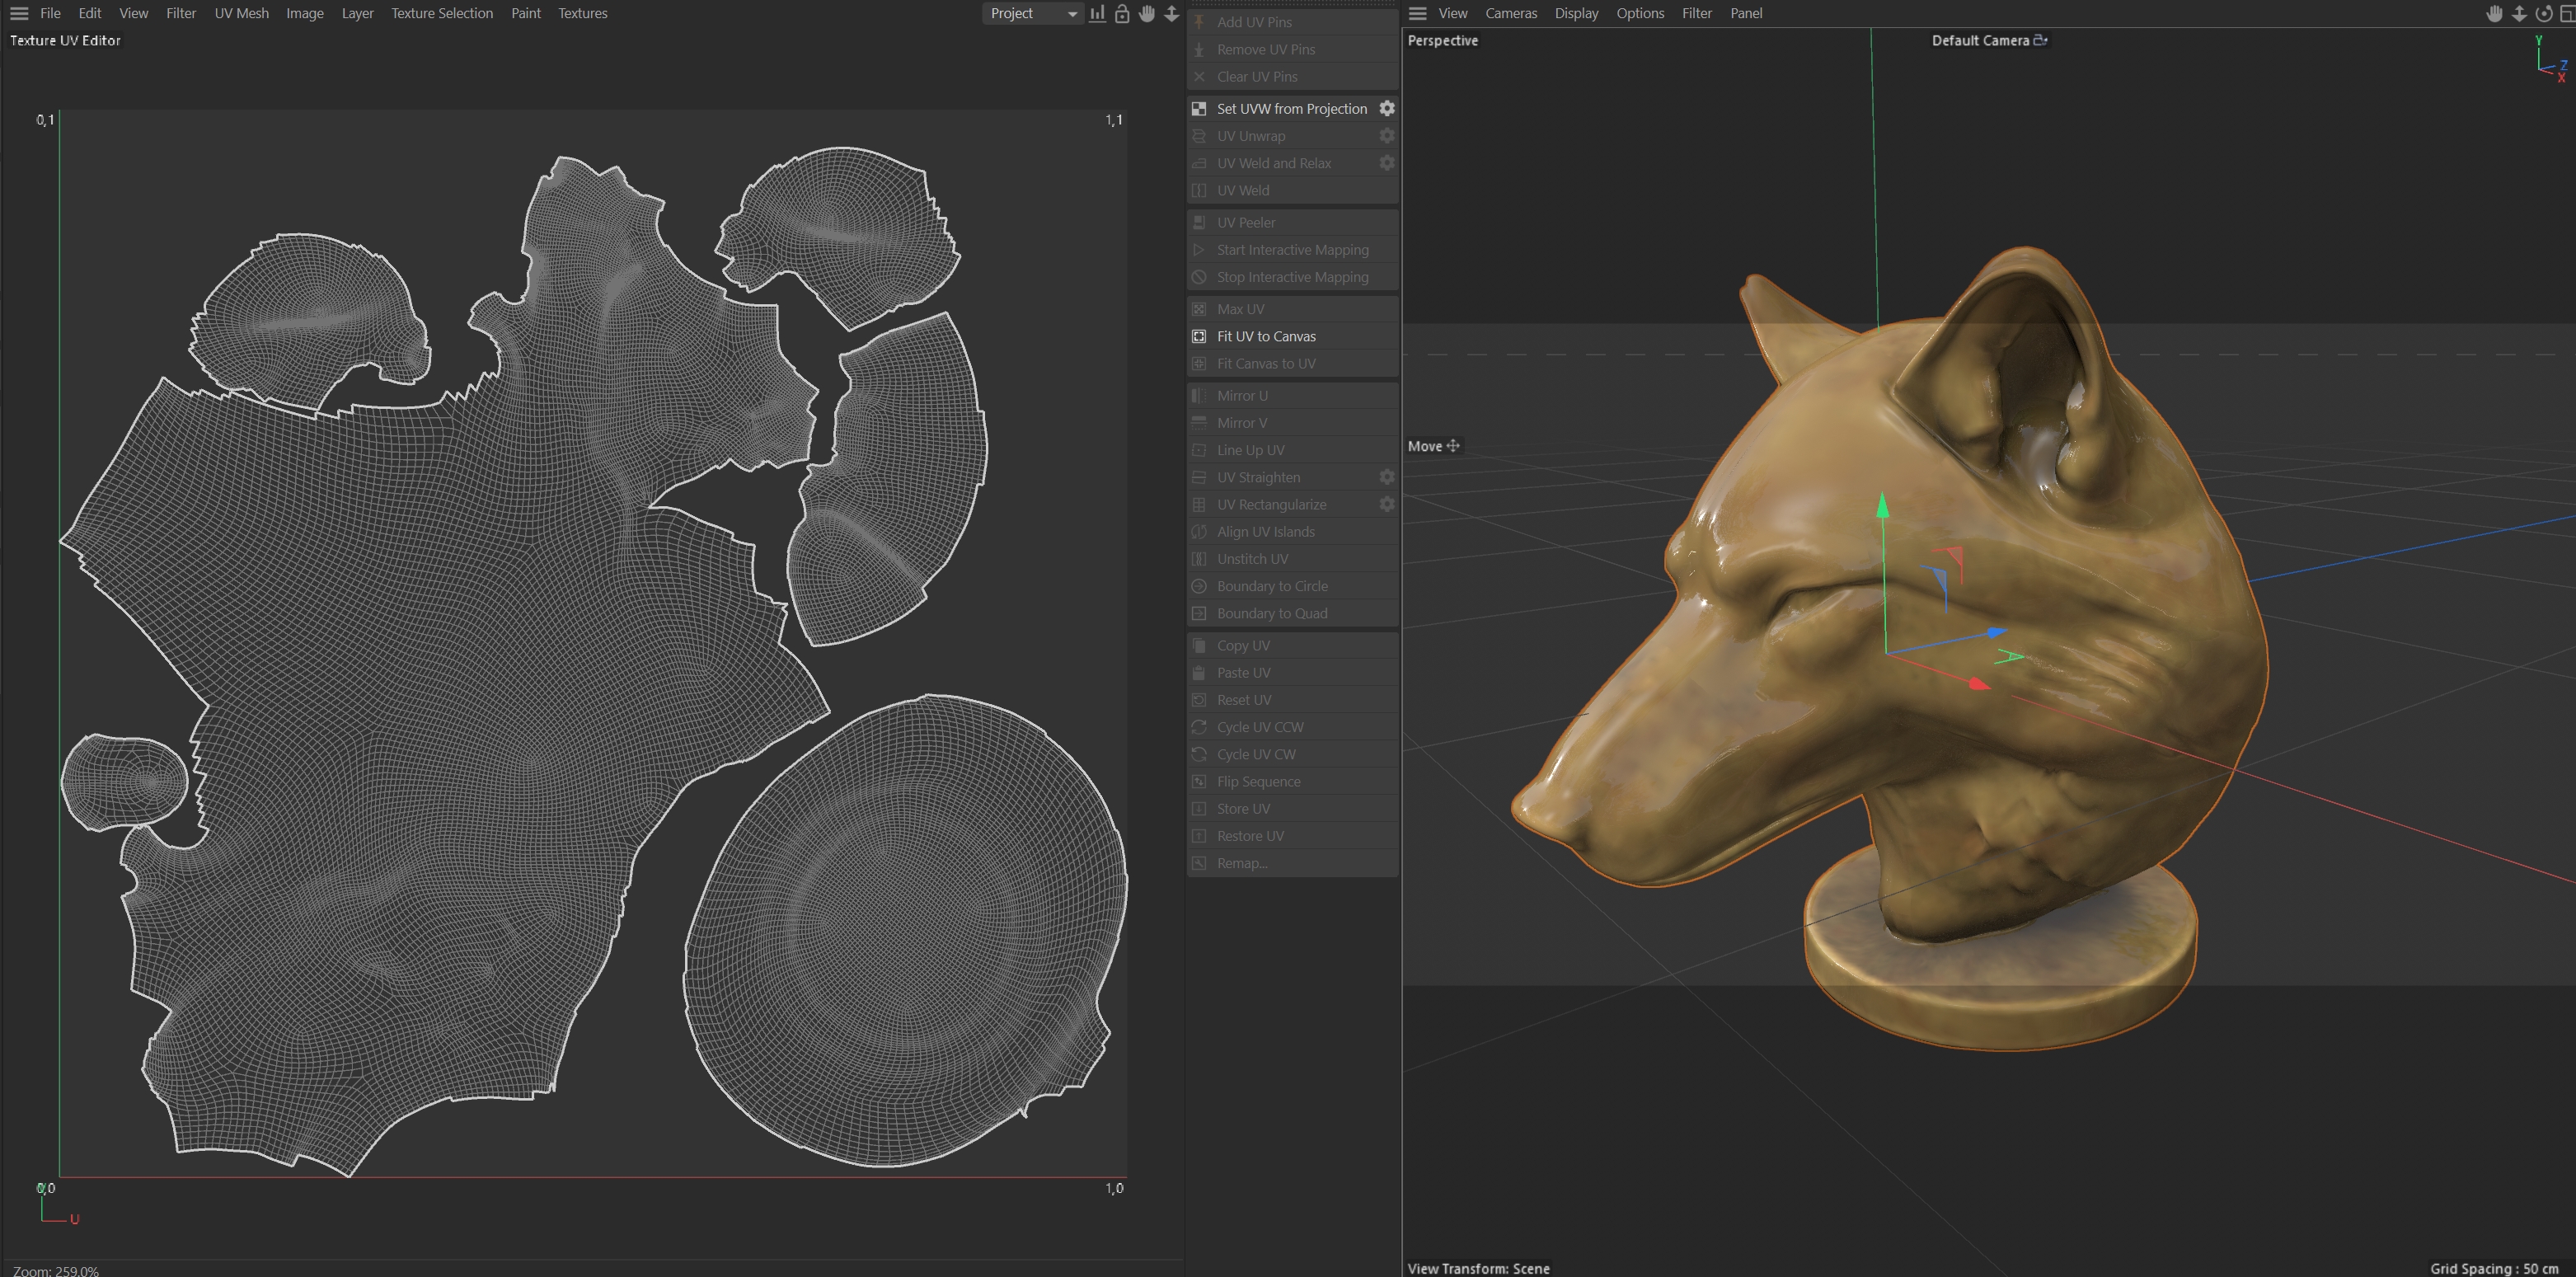The width and height of the screenshot is (2576, 1277).
Task: Open the UV Mesh menu
Action: (x=241, y=13)
